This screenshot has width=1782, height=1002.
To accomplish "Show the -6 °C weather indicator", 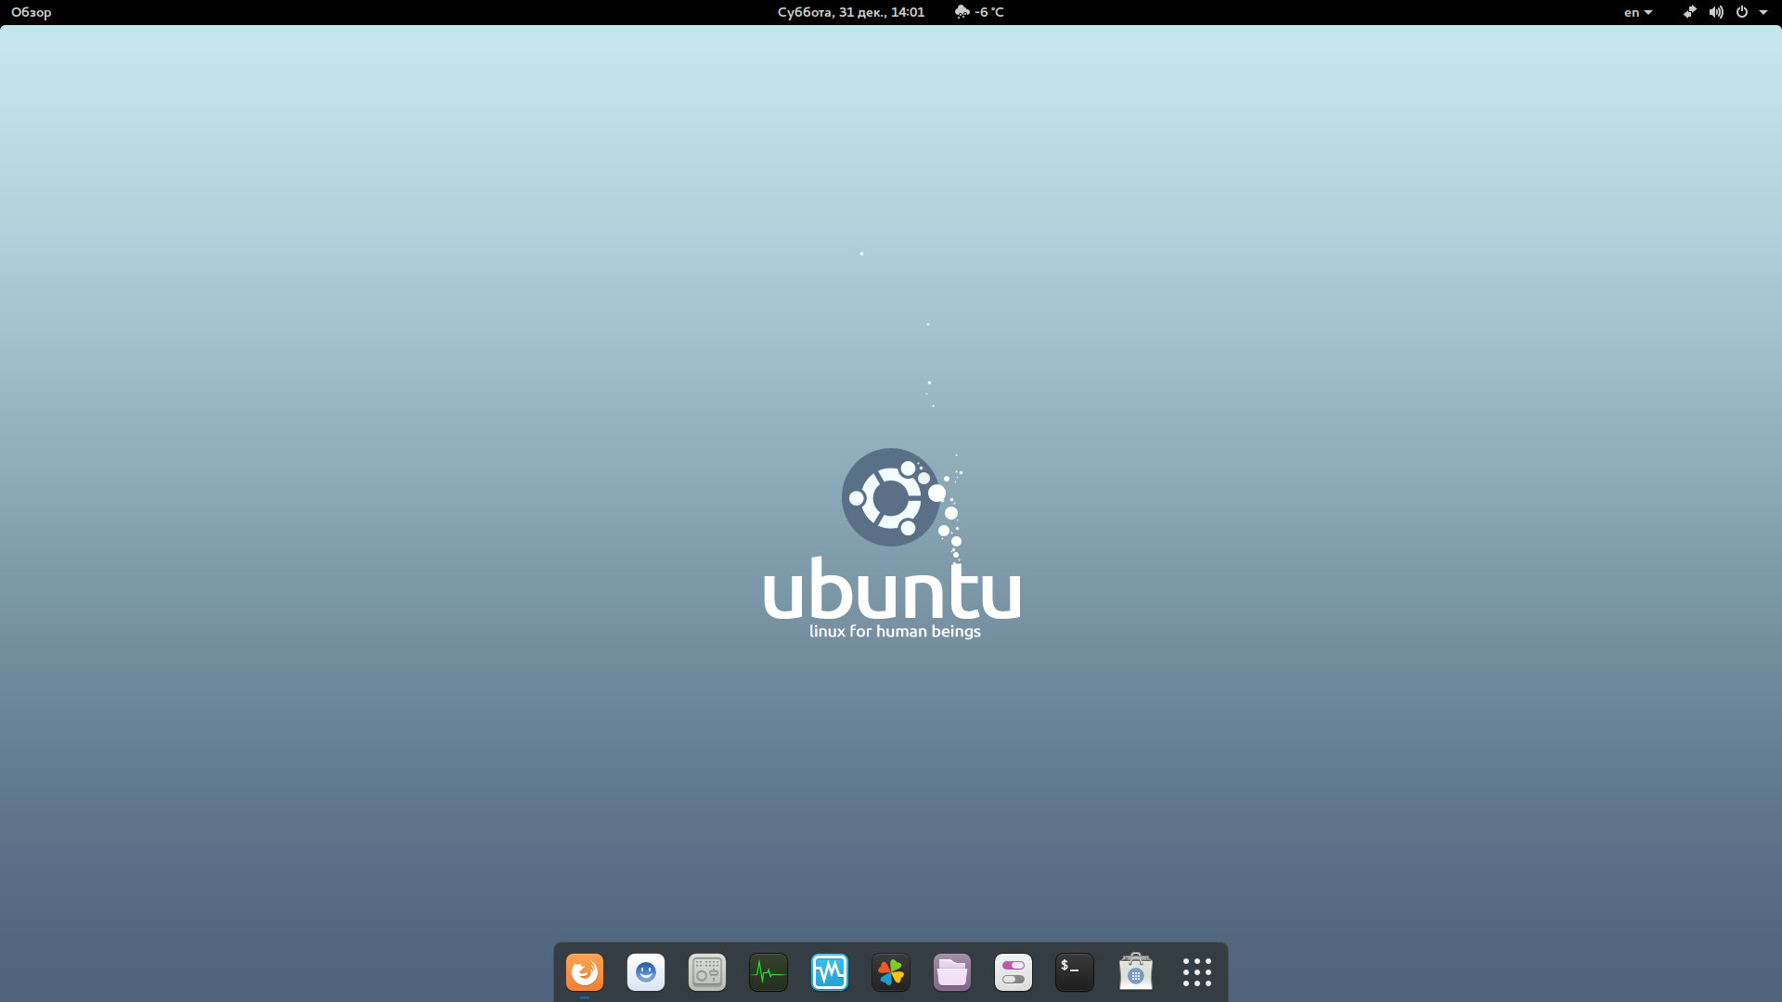I will pyautogui.click(x=980, y=12).
